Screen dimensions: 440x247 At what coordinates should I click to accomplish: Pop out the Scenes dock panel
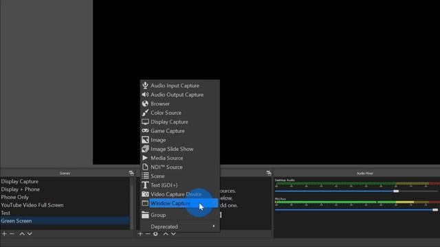point(131,173)
